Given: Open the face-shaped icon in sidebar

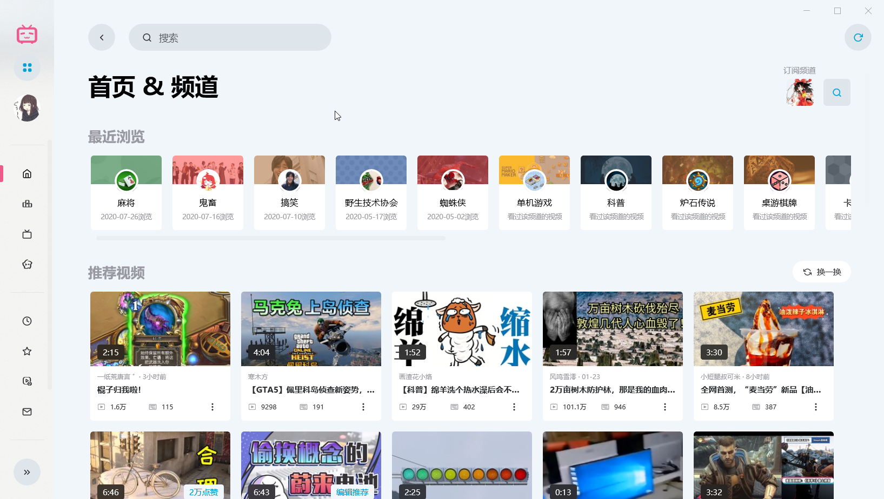Looking at the screenshot, I should pos(27,265).
